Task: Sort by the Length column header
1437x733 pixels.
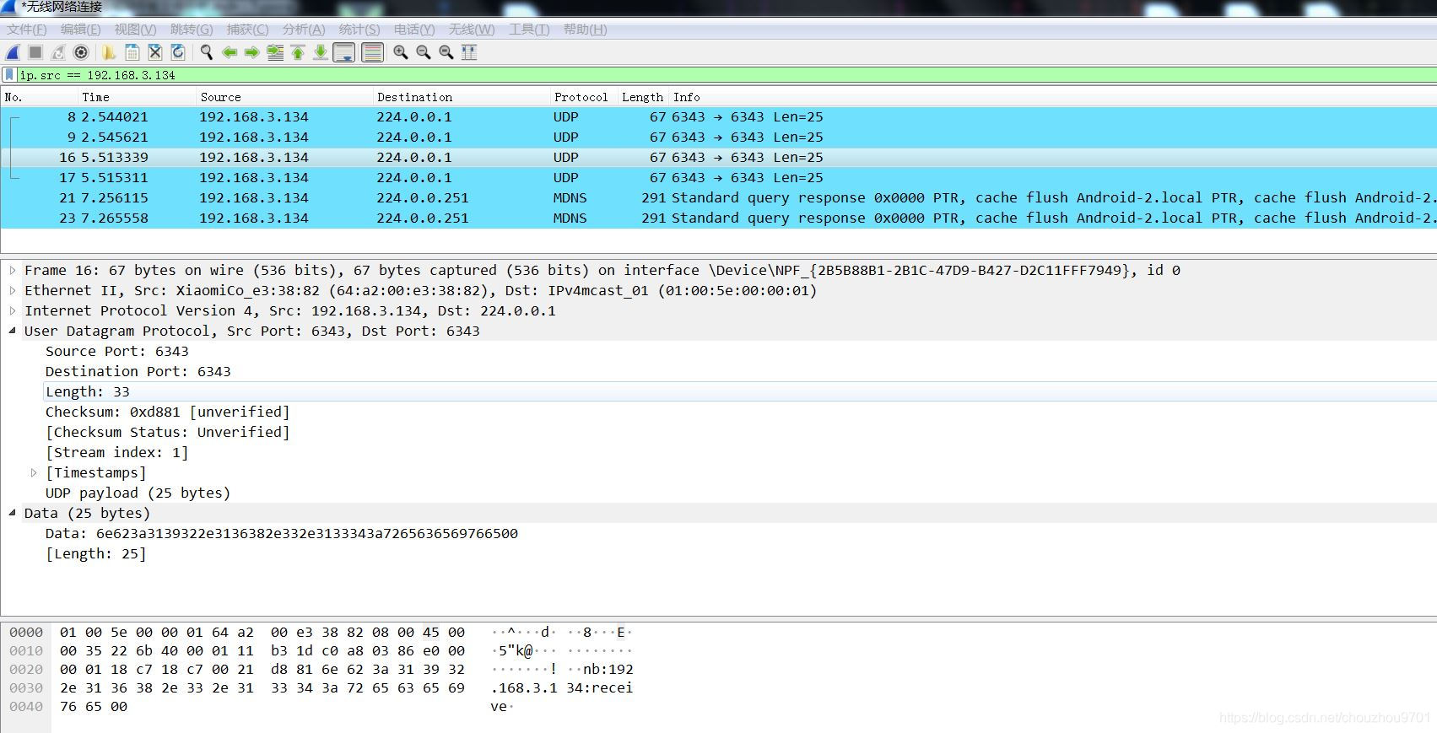Action: point(643,97)
